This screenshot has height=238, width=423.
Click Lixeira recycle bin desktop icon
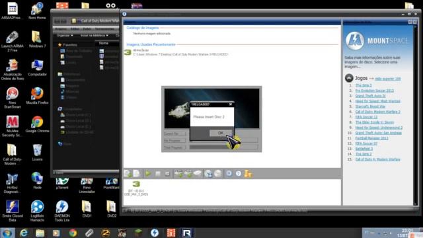(x=37, y=153)
